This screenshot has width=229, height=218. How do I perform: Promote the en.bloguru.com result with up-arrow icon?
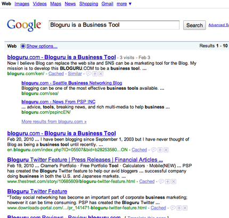pos(160,150)
